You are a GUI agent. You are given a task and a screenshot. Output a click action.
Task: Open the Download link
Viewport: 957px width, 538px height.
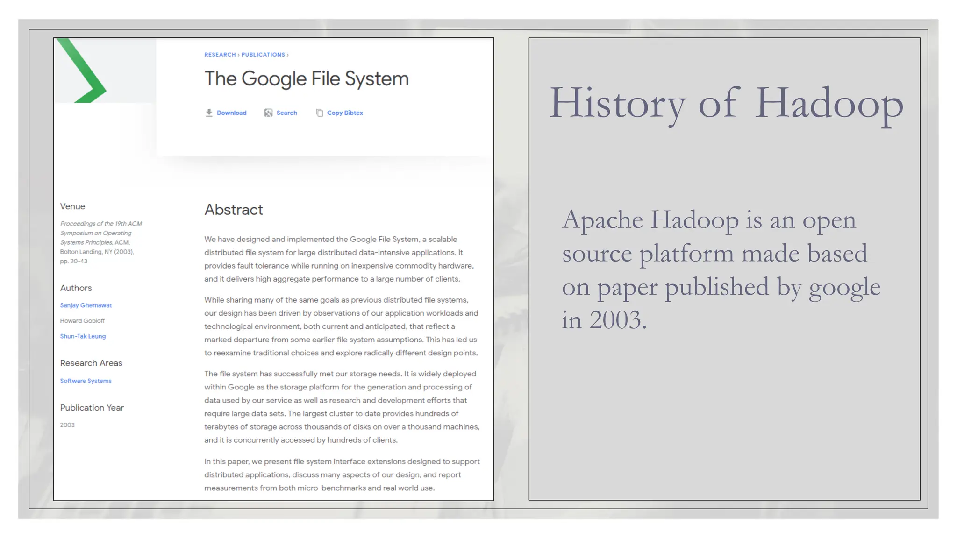point(231,113)
